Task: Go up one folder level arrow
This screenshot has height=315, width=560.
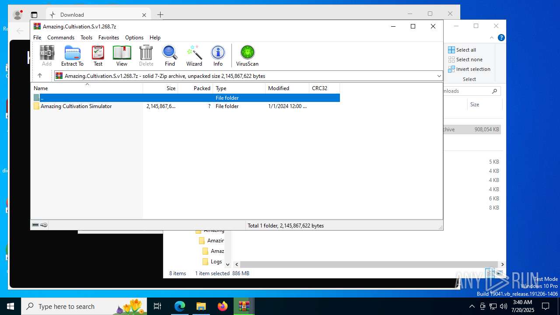Action: point(39,76)
